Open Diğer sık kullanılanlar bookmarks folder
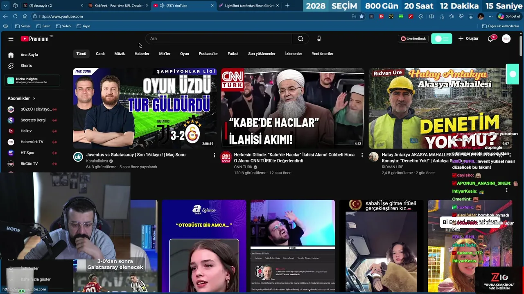This screenshot has width=524, height=294. (501, 26)
